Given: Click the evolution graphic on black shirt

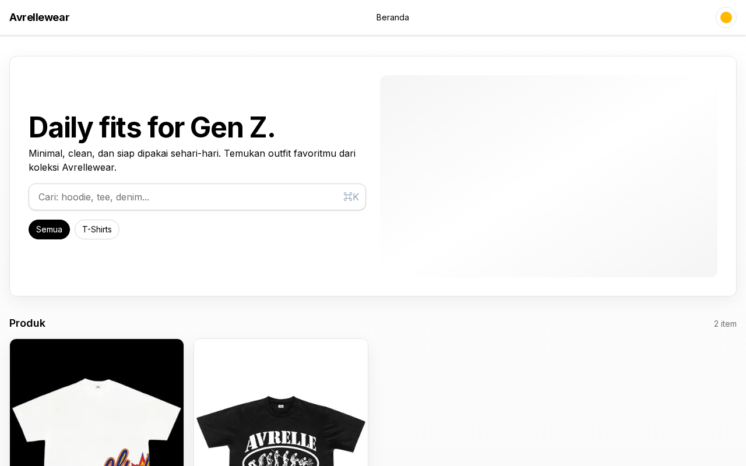Looking at the screenshot, I should (x=280, y=459).
